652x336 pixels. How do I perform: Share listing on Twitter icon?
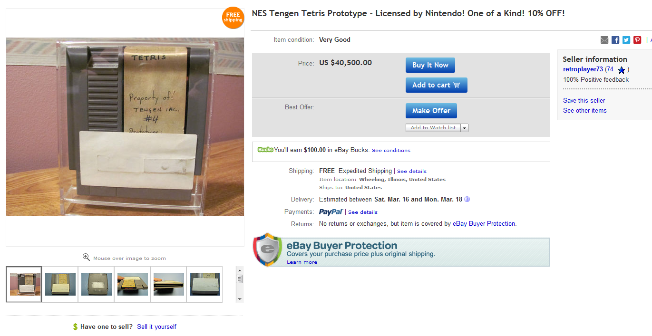[626, 40]
